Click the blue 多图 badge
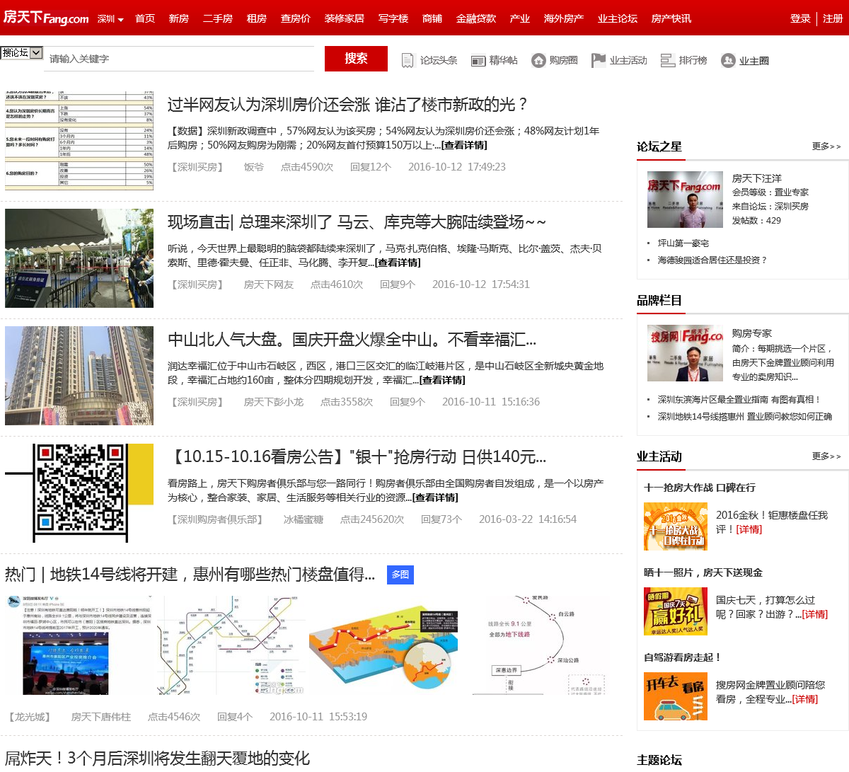849x772 pixels. (400, 575)
